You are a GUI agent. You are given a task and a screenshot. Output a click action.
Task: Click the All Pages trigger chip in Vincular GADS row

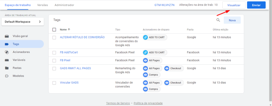(x=153, y=83)
